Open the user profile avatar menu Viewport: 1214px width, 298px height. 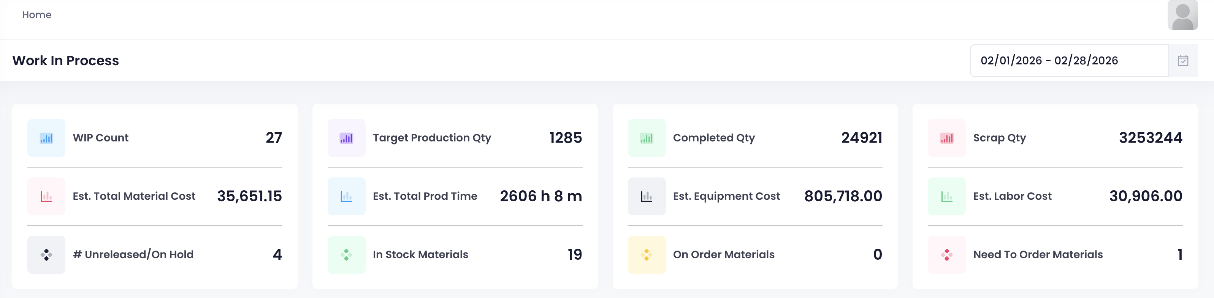coord(1182,15)
